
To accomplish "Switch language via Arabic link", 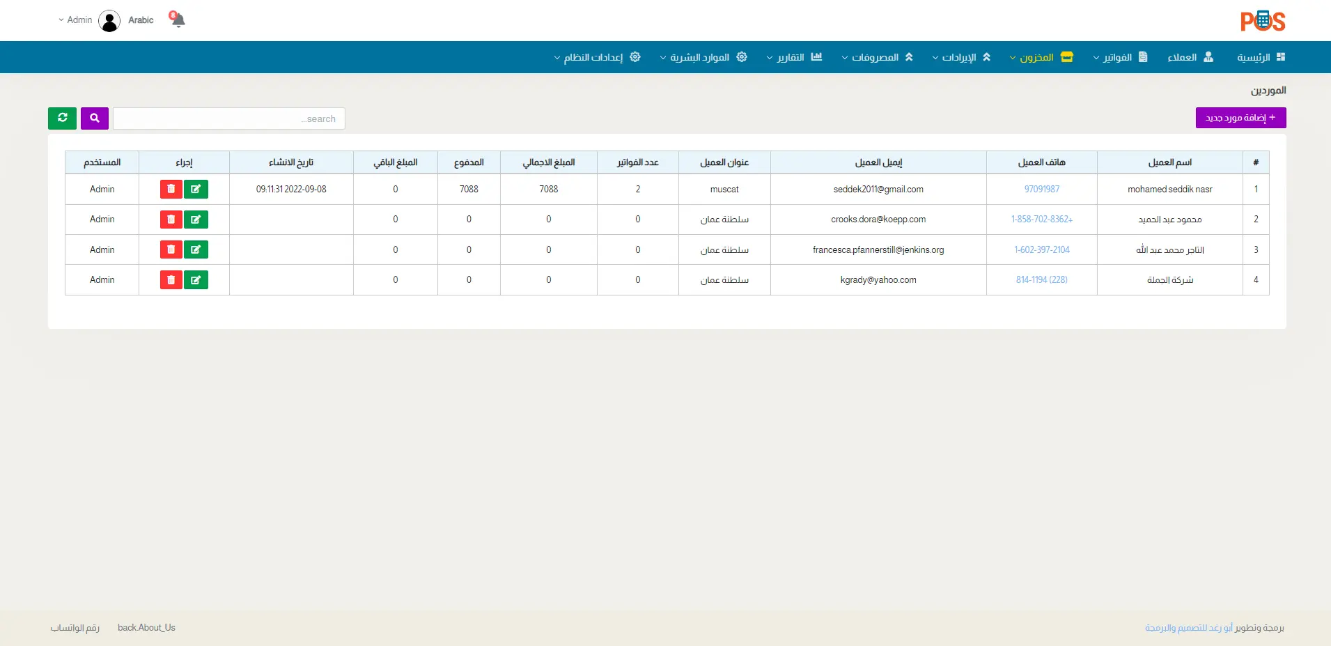I will click(x=141, y=20).
